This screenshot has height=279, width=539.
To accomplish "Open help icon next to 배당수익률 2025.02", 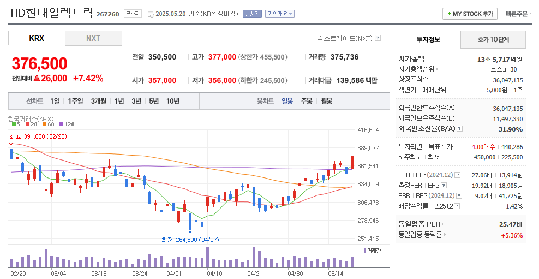I will click(x=457, y=206).
